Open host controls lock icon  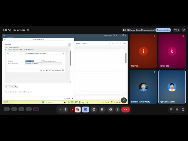[x=183, y=110]
